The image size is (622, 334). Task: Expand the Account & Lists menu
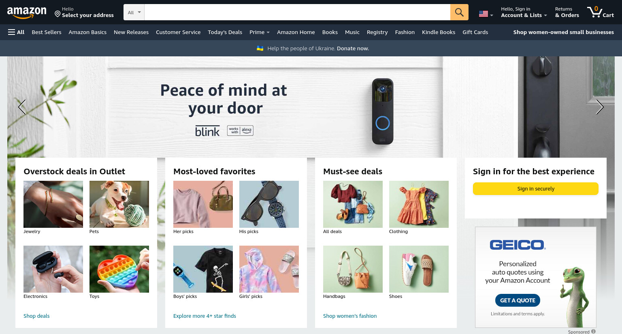click(524, 12)
